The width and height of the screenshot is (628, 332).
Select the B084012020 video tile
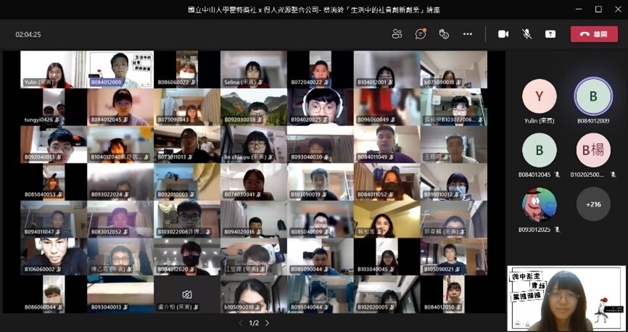tap(187, 257)
